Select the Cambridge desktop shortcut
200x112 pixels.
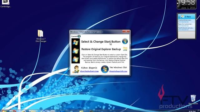coord(6,4)
